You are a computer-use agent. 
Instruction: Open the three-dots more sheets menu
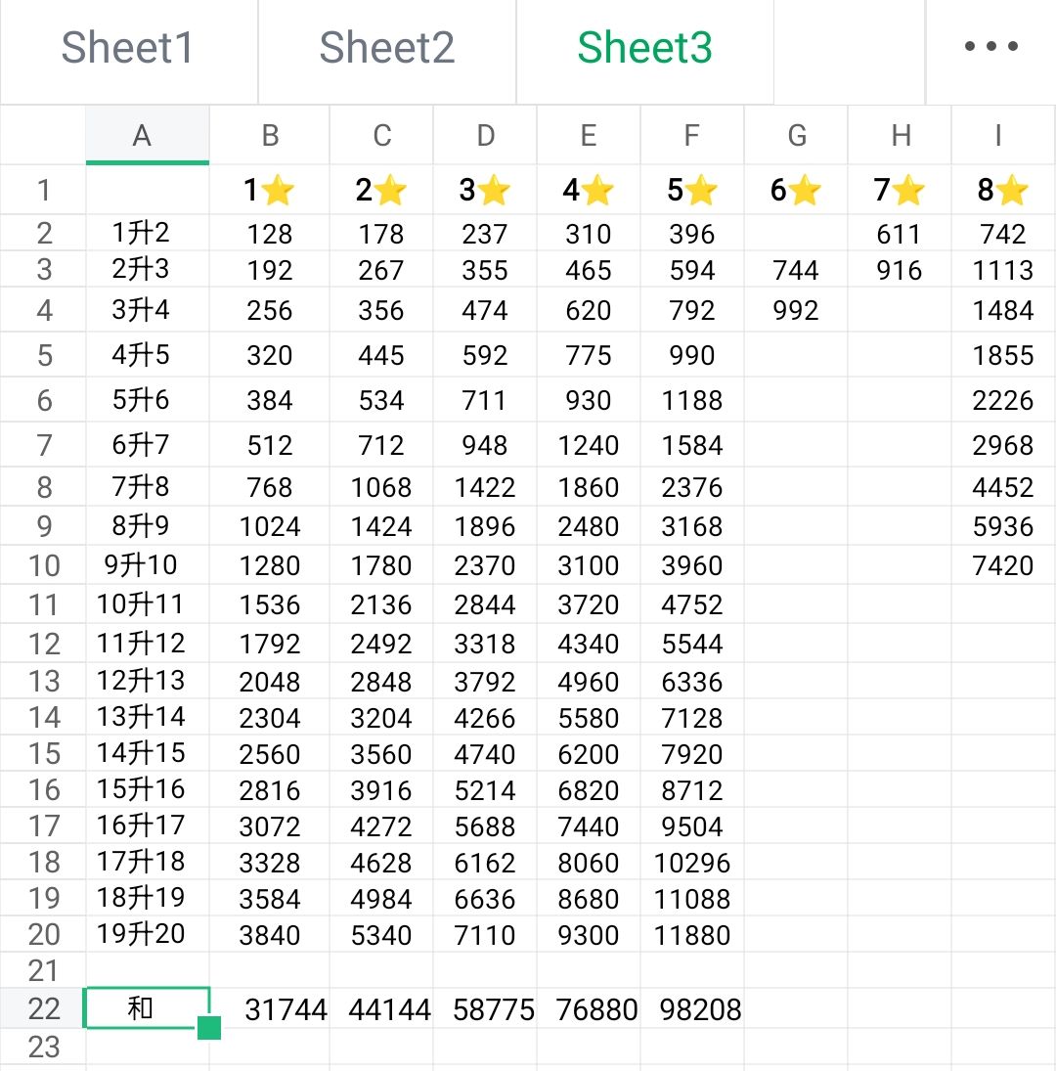[x=990, y=46]
